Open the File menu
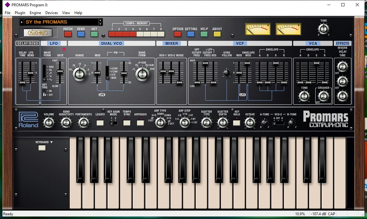 click(8, 13)
